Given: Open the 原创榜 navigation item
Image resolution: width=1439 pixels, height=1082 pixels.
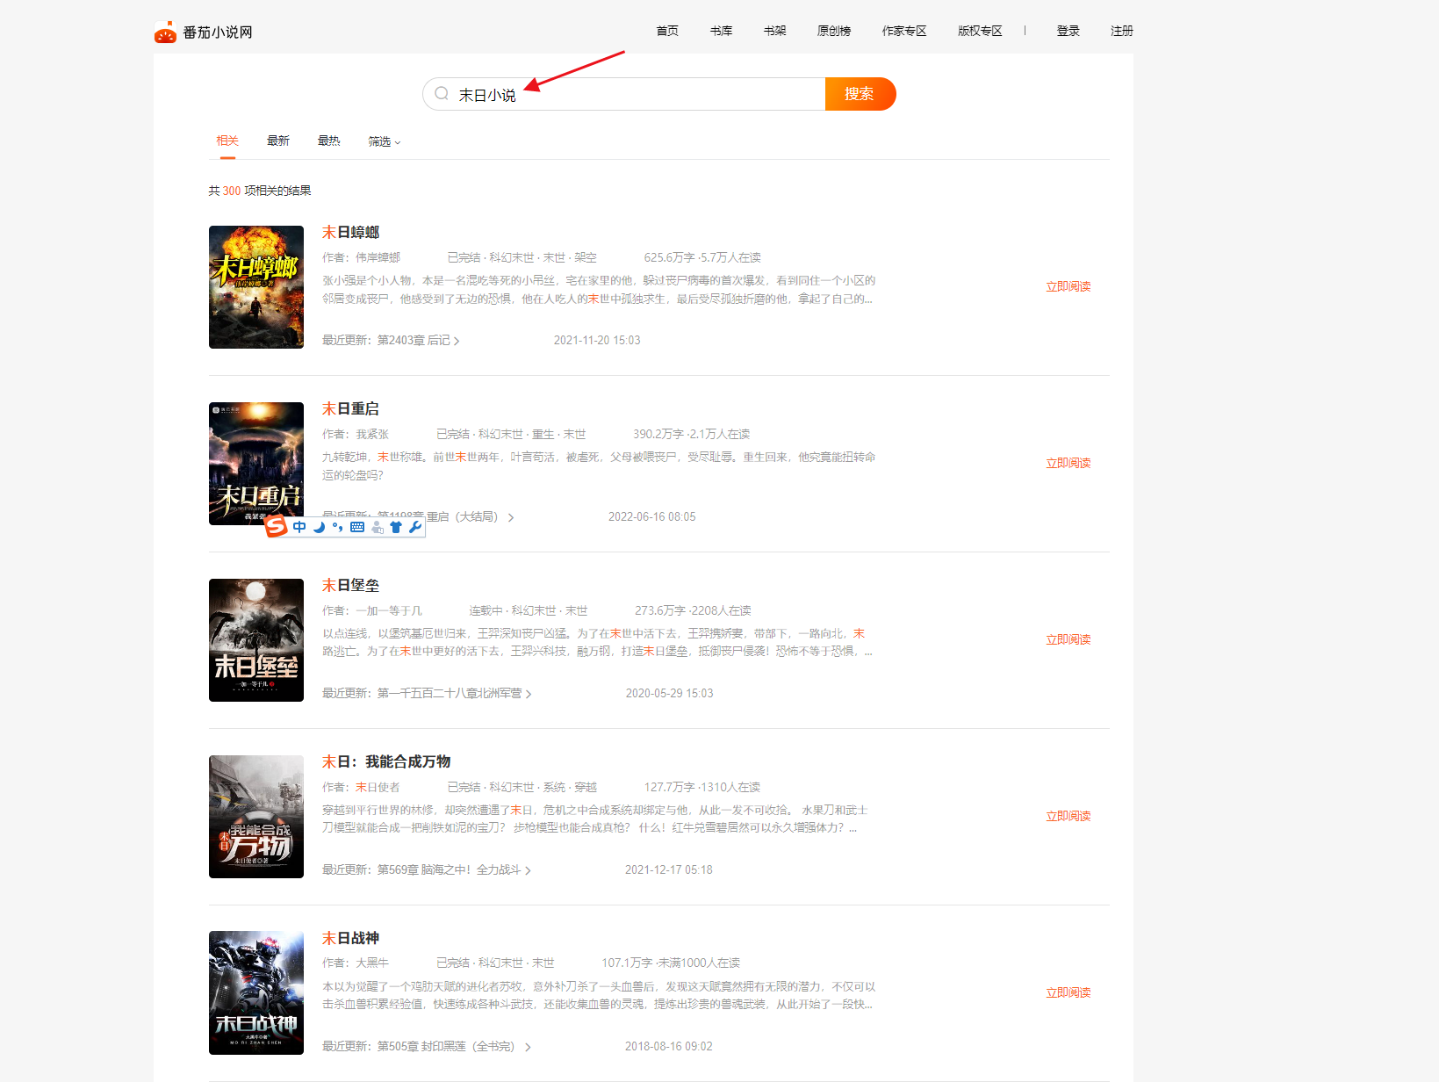Looking at the screenshot, I should point(834,31).
